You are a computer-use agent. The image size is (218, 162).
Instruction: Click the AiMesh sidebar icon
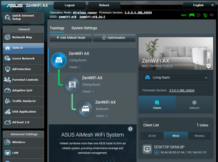7,48
